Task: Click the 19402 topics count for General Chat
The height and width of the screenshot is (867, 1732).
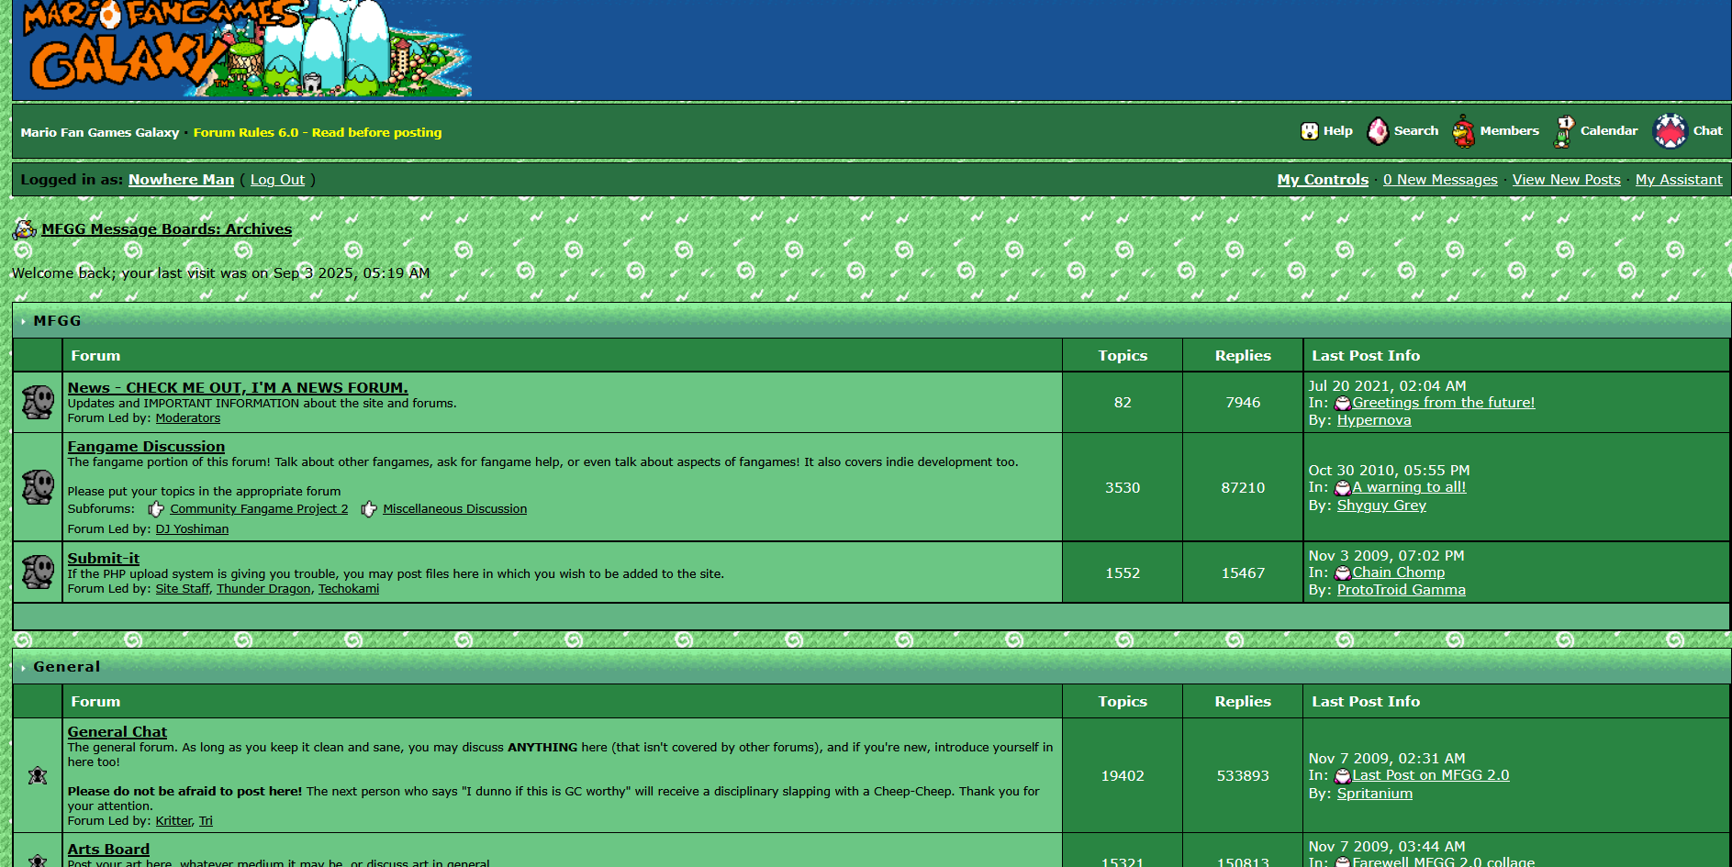Action: [1123, 776]
